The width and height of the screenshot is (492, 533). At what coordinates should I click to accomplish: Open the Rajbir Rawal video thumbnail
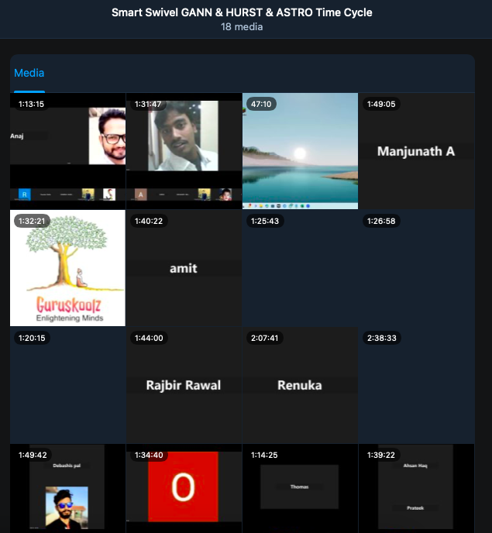pyautogui.click(x=184, y=385)
